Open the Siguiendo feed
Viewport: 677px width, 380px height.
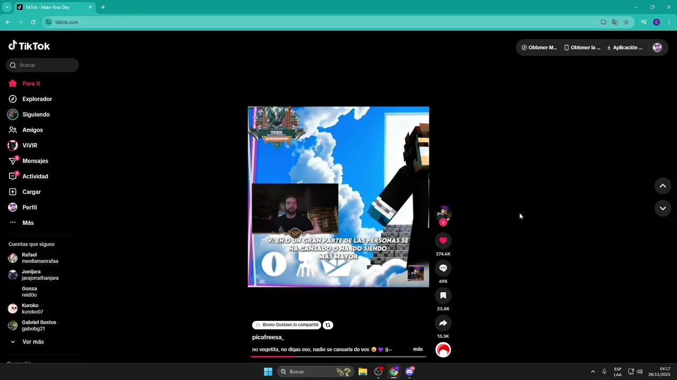36,115
